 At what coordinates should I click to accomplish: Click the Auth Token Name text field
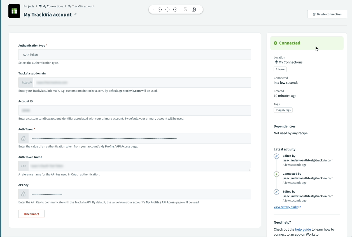pos(140,166)
